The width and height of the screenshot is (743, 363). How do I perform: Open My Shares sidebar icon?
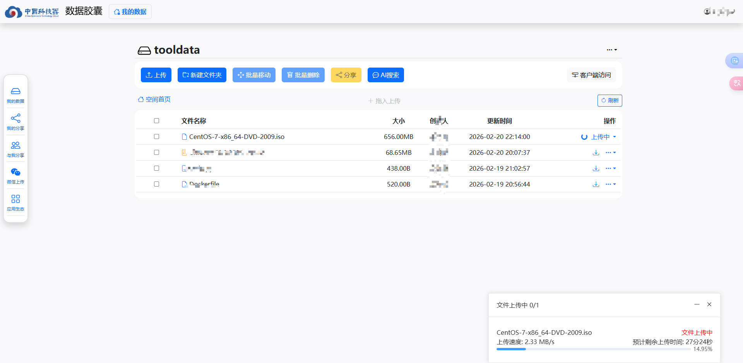click(15, 122)
